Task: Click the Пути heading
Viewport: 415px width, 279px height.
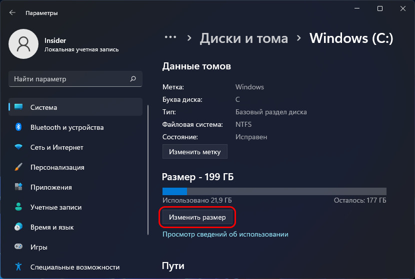Action: coord(173,266)
